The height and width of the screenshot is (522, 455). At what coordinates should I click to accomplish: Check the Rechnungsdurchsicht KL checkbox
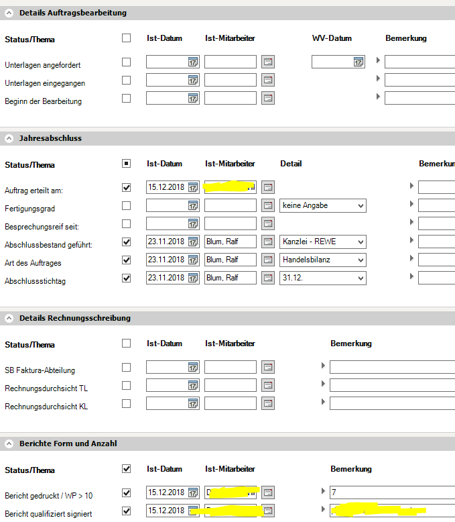[127, 404]
